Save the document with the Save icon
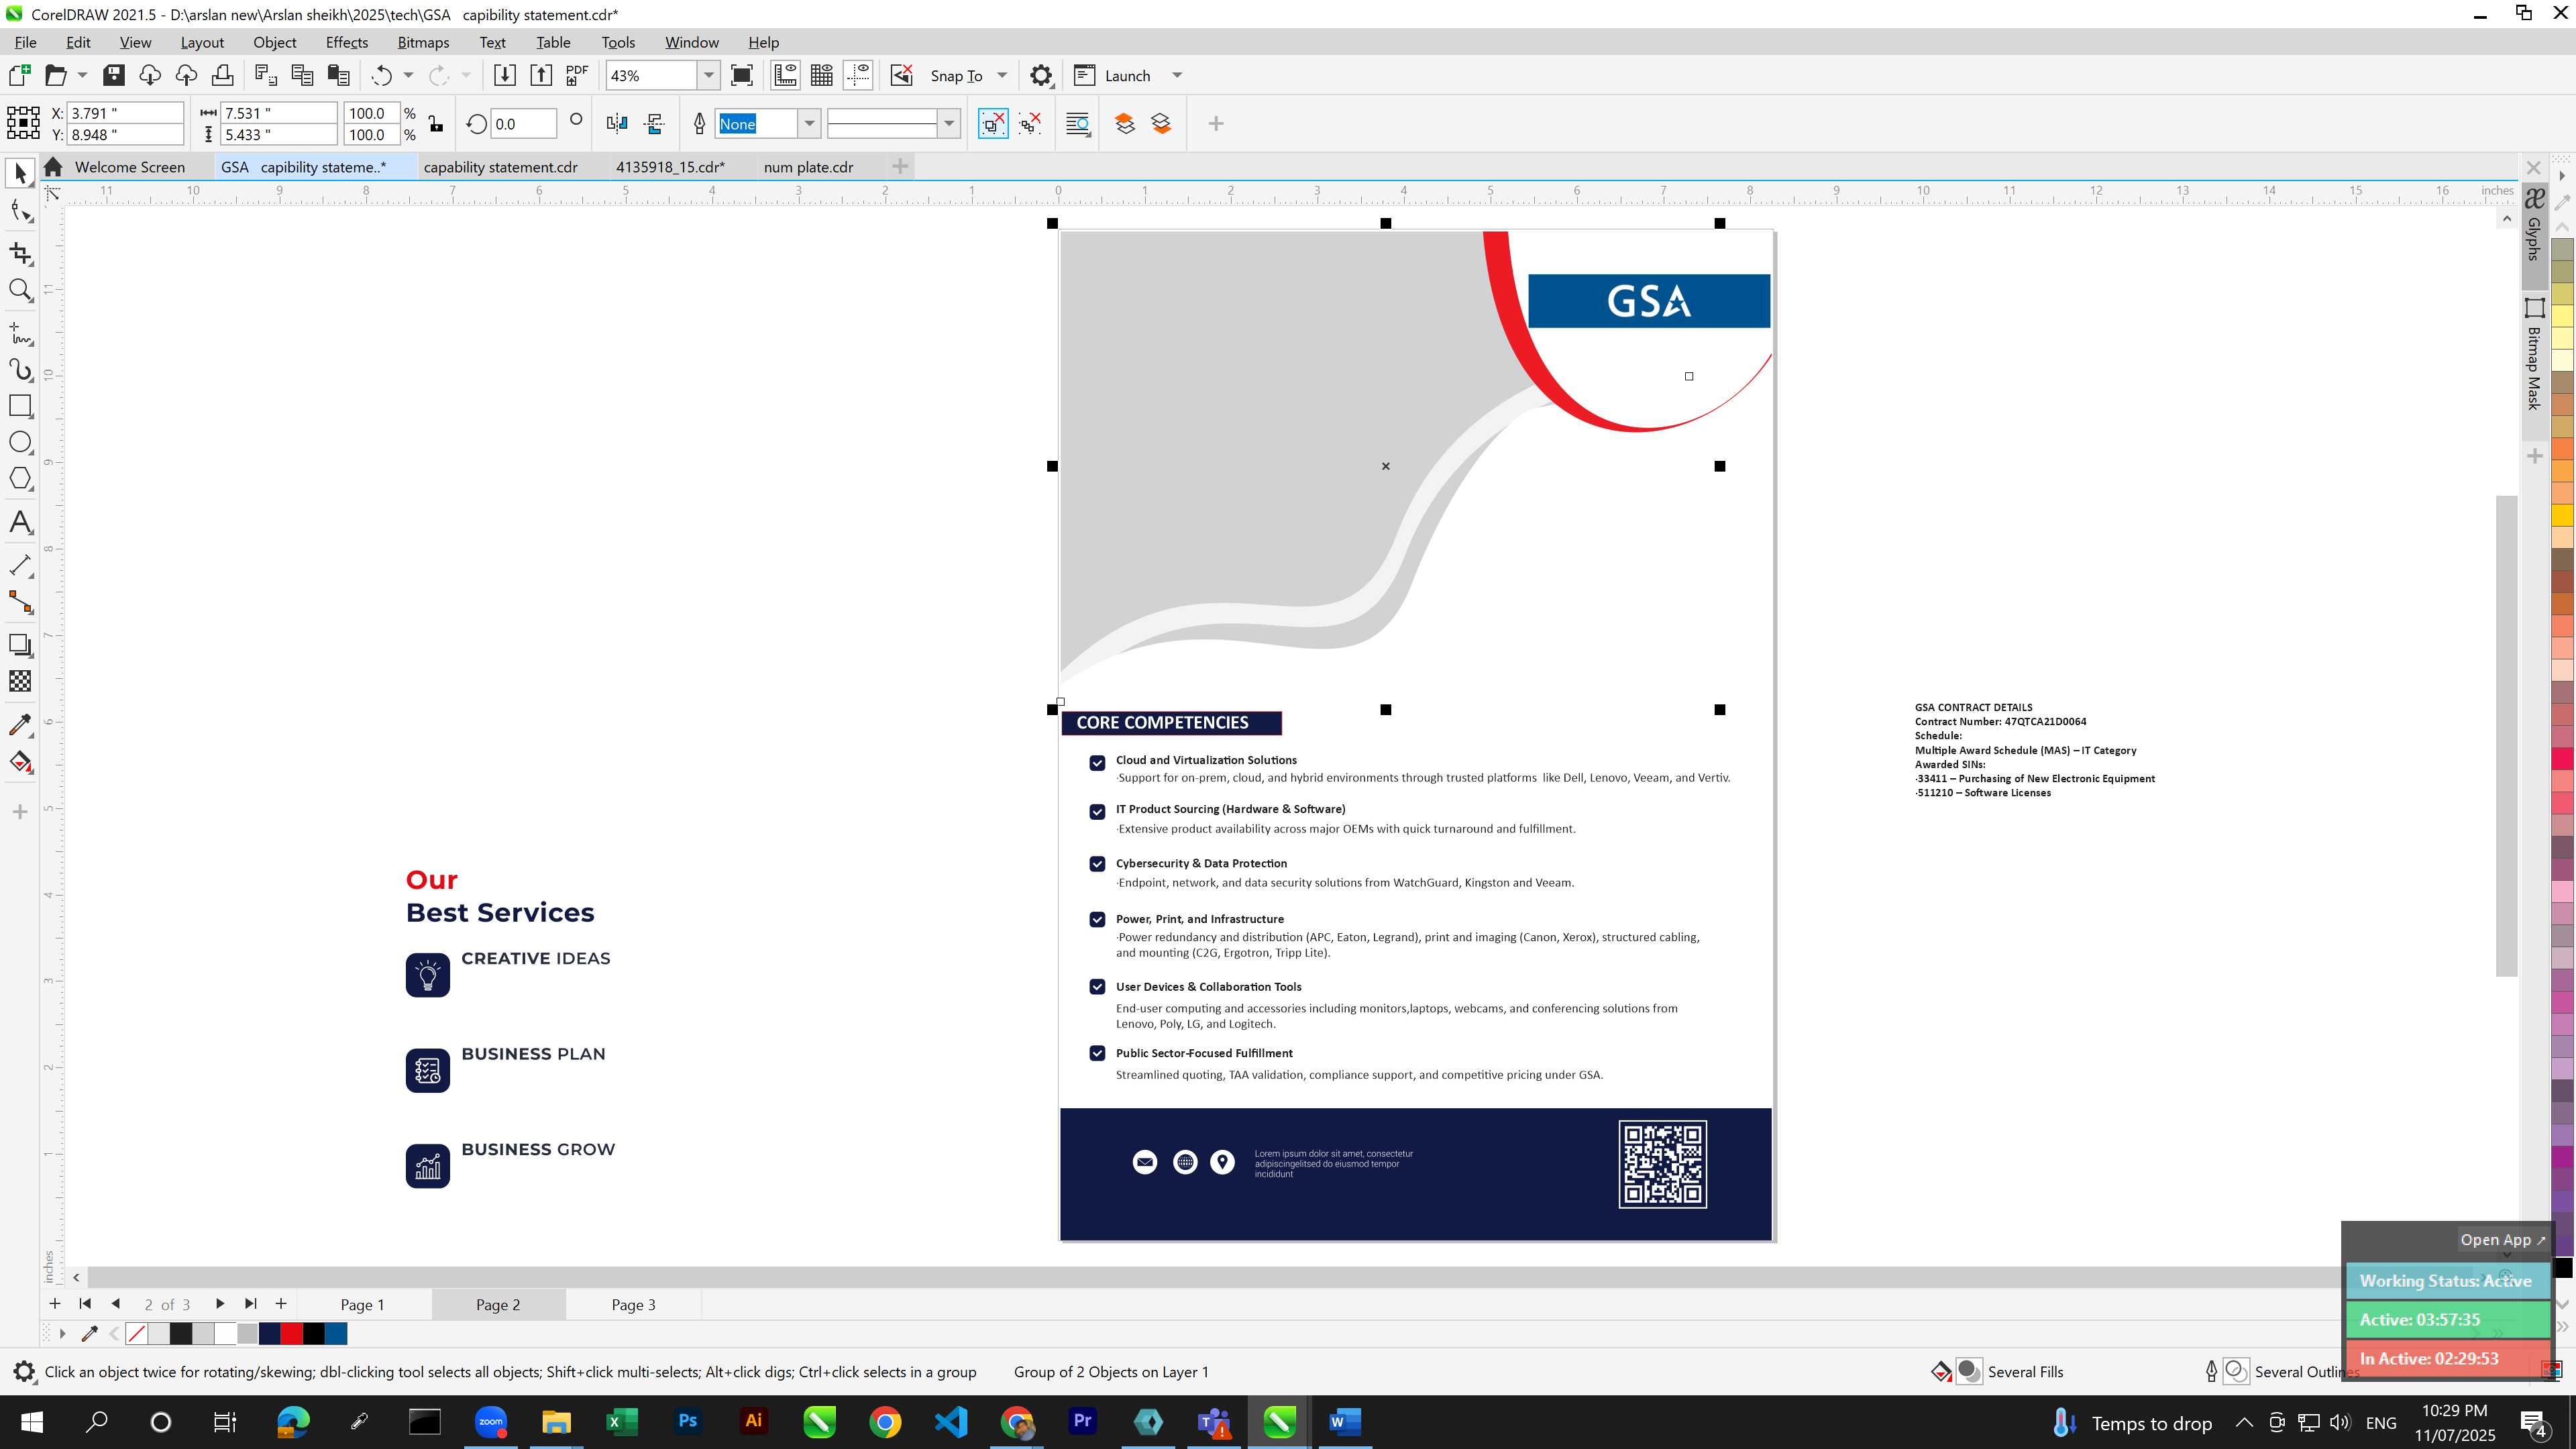Image resolution: width=2576 pixels, height=1449 pixels. pyautogui.click(x=113, y=76)
